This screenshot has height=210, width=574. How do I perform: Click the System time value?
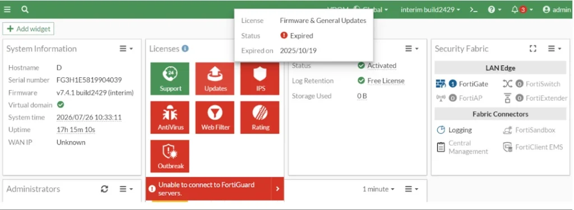[x=89, y=118]
